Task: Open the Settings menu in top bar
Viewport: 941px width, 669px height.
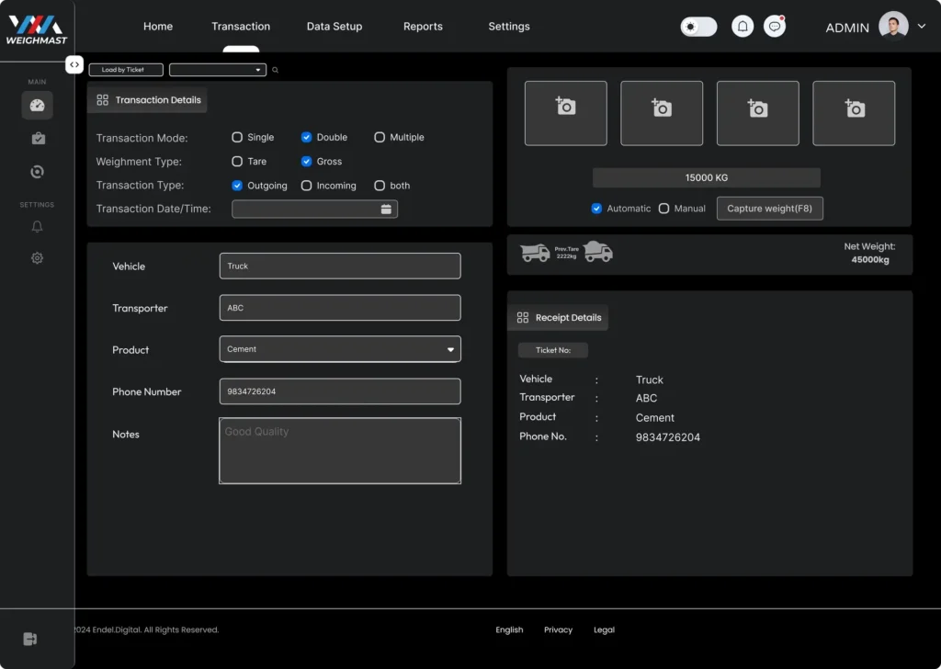Action: [x=509, y=27]
